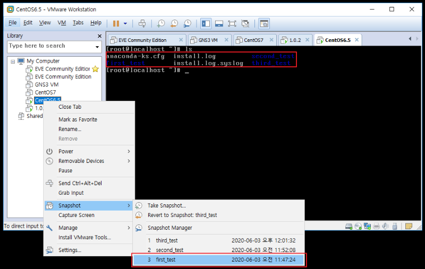The width and height of the screenshot is (425, 269).
Task: Switch to the CentOS7 tab
Action: (x=257, y=40)
